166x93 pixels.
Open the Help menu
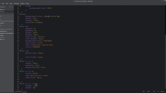(x=27, y=3)
